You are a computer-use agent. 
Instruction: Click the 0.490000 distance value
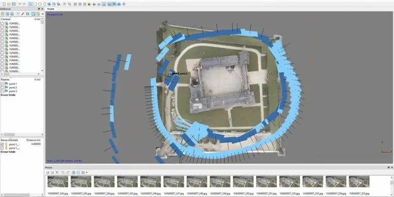coord(36,144)
